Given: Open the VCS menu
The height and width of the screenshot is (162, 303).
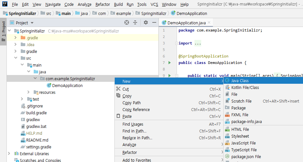Looking at the screenshot, I should (x=154, y=4).
